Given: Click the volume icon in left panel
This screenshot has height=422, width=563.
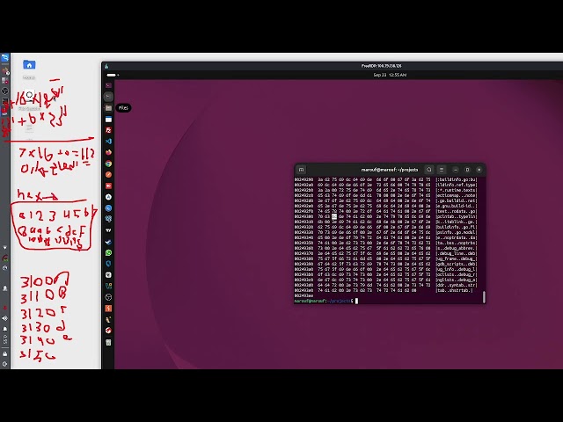Looking at the screenshot, I should (5, 318).
